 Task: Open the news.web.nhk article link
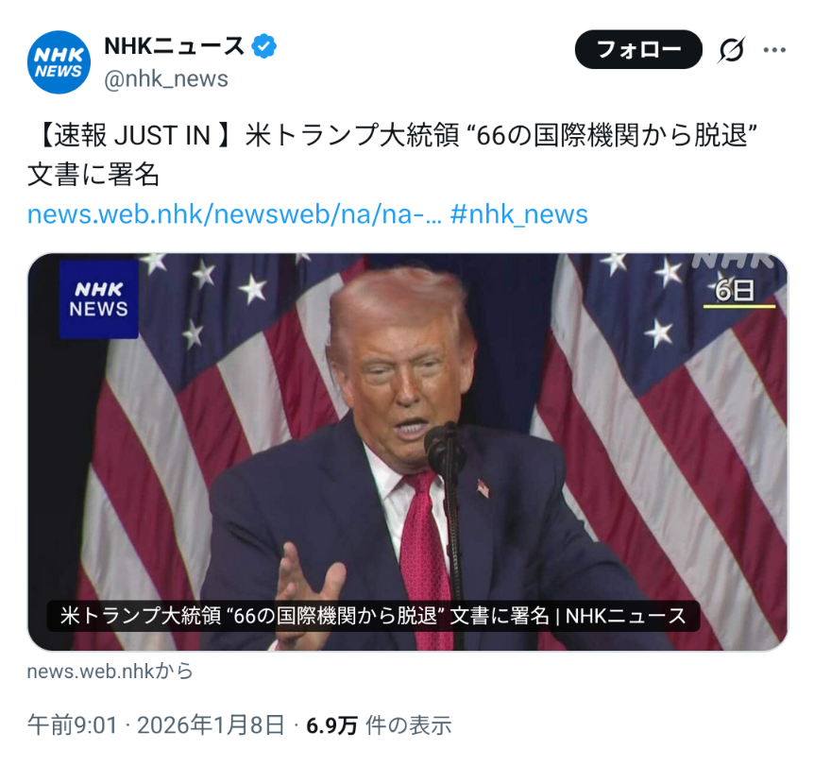tap(234, 214)
